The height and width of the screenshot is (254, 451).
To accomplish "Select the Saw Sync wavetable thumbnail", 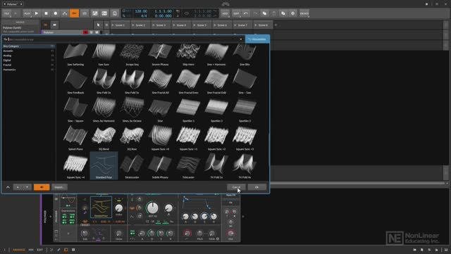I will 104,55.
